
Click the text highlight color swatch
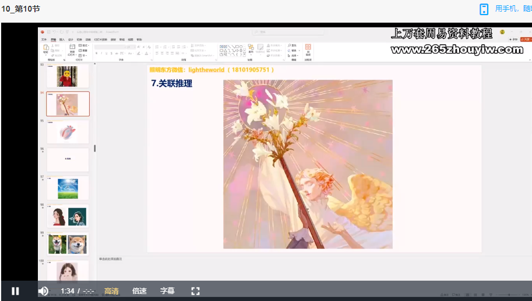click(139, 53)
